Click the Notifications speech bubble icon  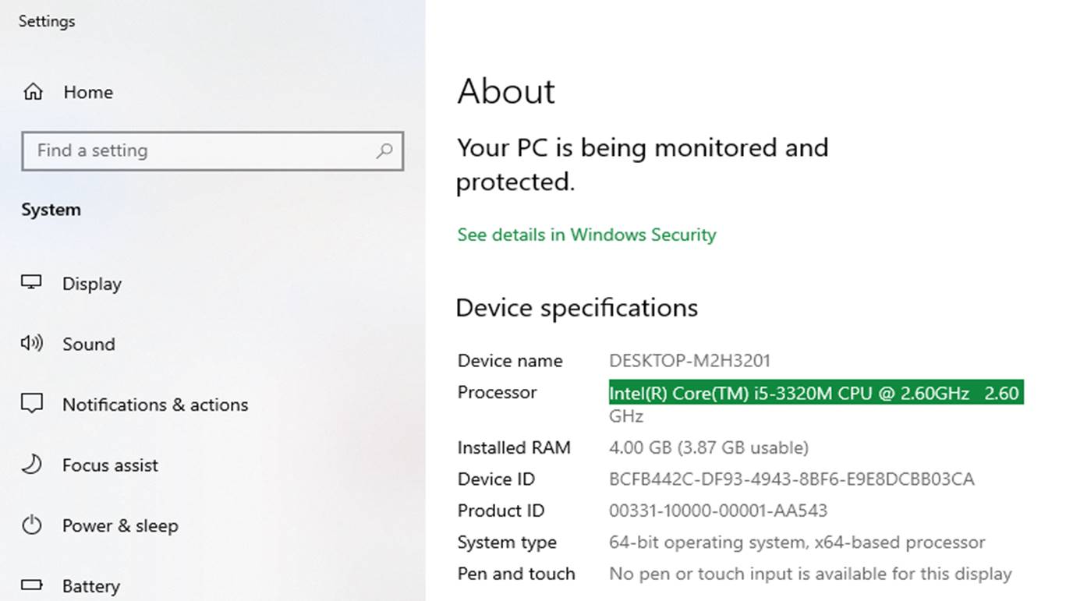(x=31, y=404)
